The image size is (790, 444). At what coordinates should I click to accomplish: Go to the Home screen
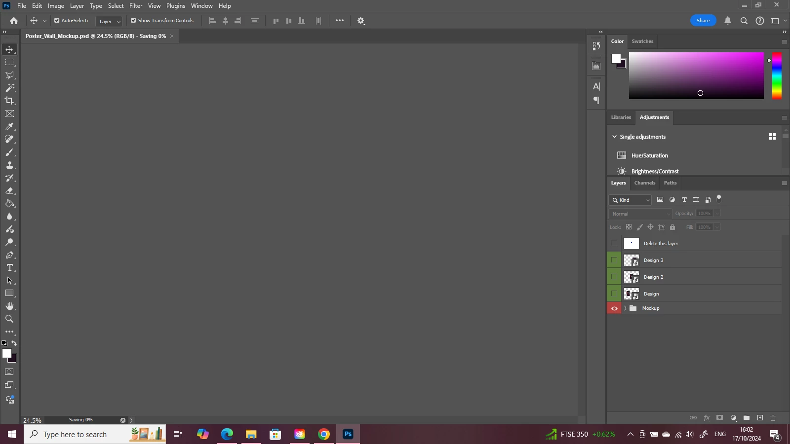[14, 21]
